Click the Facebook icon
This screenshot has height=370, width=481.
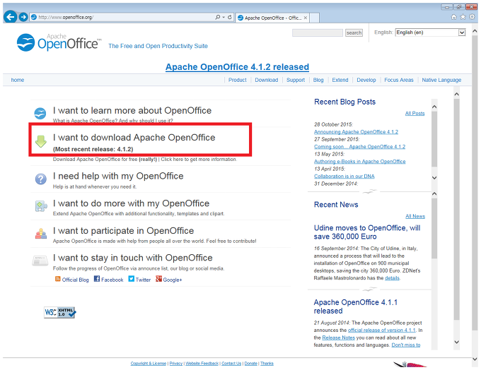coord(97,279)
